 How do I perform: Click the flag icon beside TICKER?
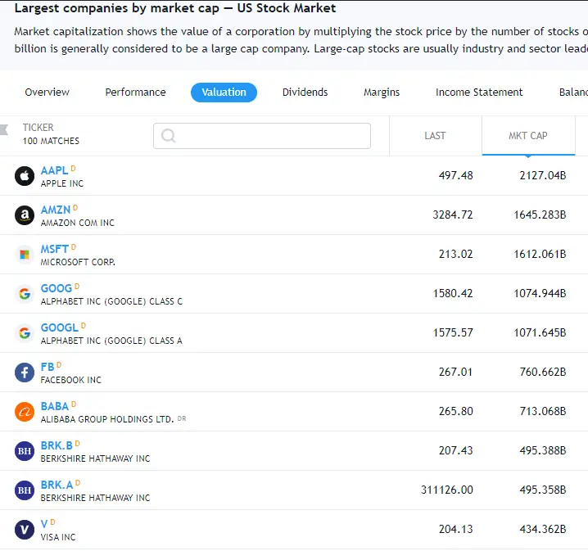[x=4, y=129]
